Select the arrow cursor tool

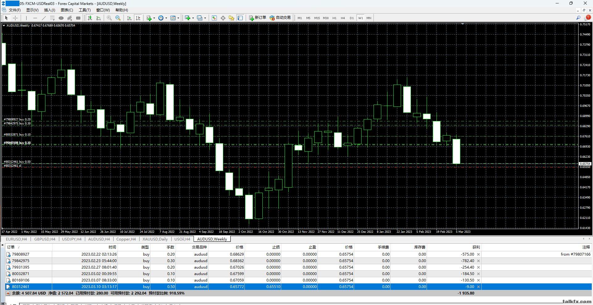click(6, 18)
